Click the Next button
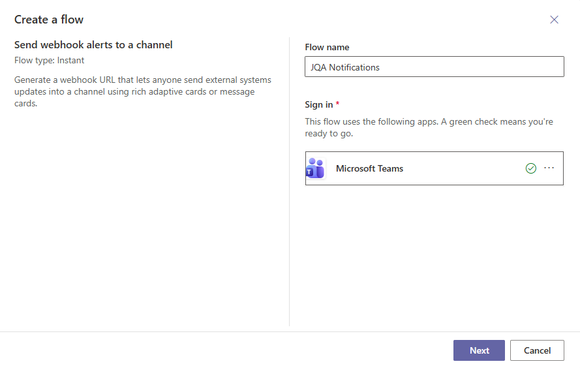The width and height of the screenshot is (580, 368). 479,350
